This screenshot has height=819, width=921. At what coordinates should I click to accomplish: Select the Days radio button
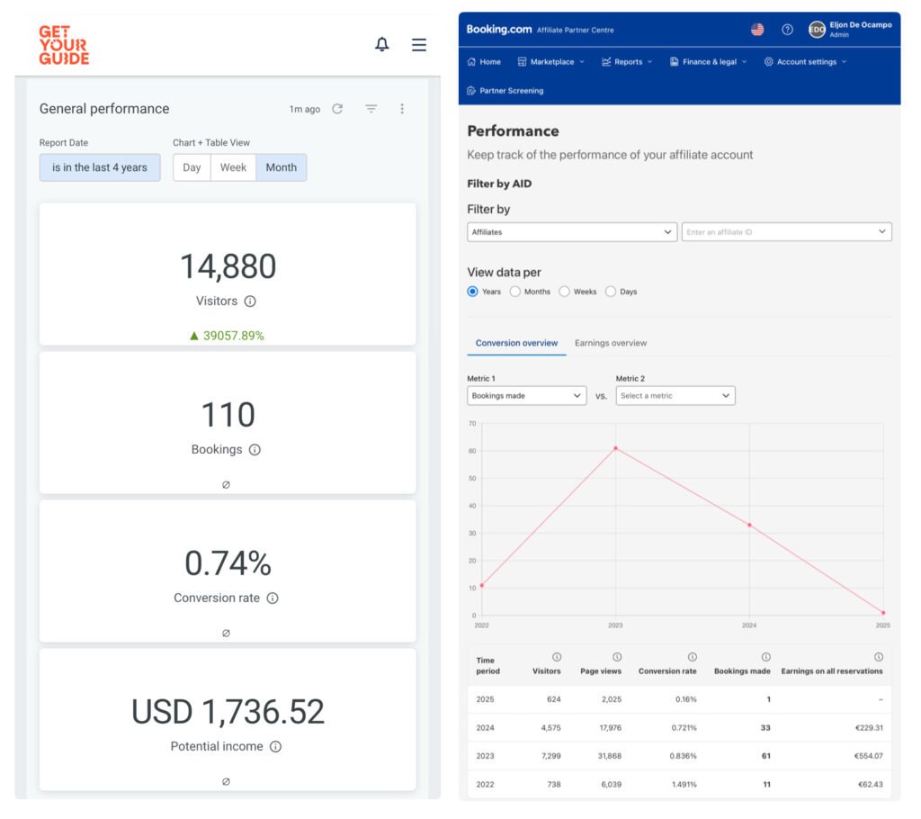(611, 292)
